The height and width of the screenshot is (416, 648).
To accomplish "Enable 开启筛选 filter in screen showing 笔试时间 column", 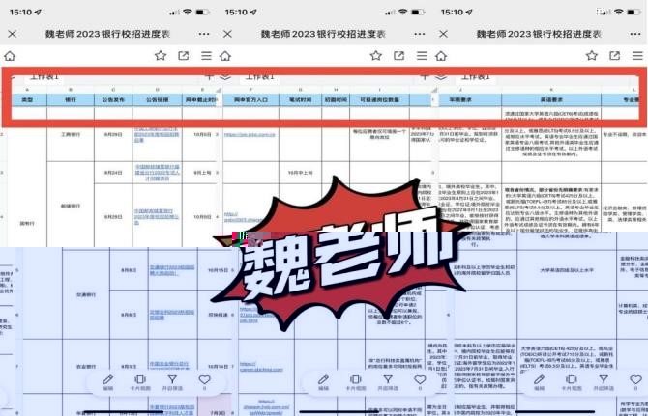I will pyautogui.click(x=388, y=382).
